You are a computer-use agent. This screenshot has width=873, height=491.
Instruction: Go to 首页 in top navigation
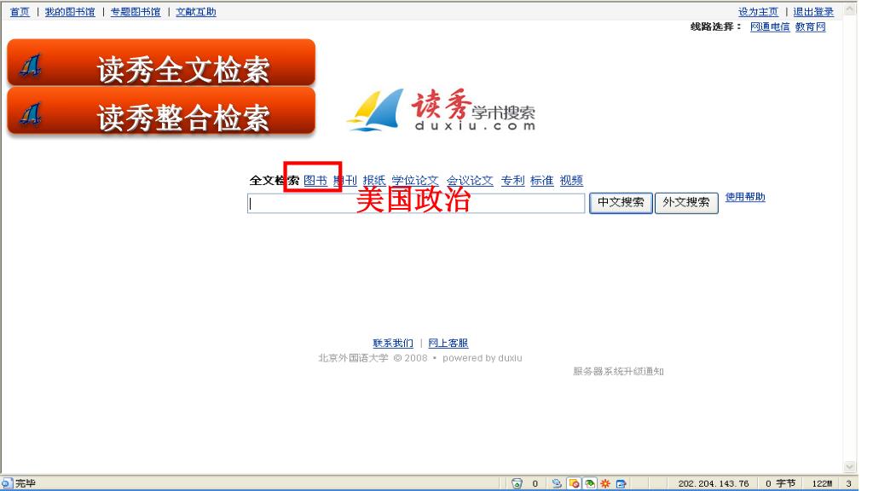coord(20,12)
